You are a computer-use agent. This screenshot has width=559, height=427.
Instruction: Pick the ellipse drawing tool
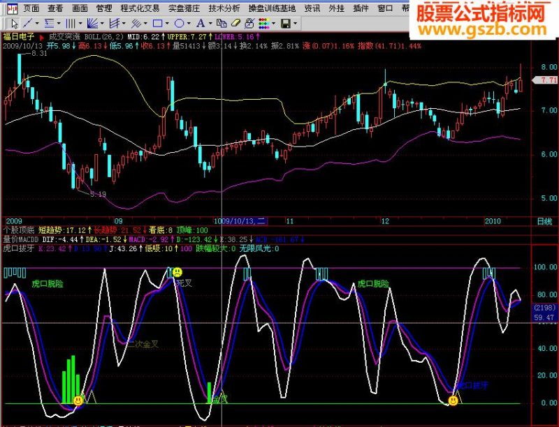pyautogui.click(x=180, y=24)
